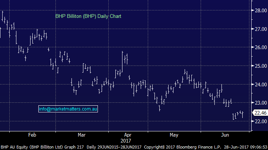Click the Graph 217 footer label
The width and height of the screenshot is (268, 150).
(x=74, y=147)
